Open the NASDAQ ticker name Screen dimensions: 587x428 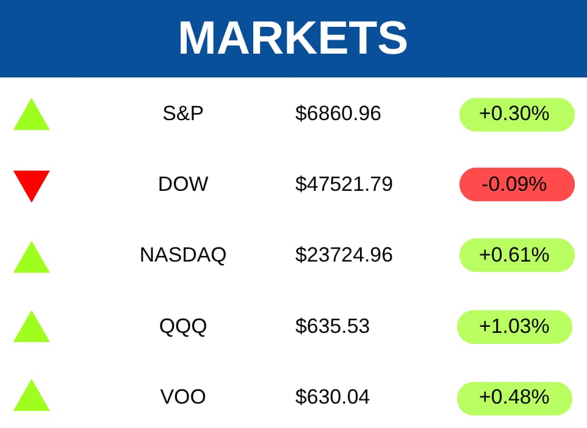(183, 254)
